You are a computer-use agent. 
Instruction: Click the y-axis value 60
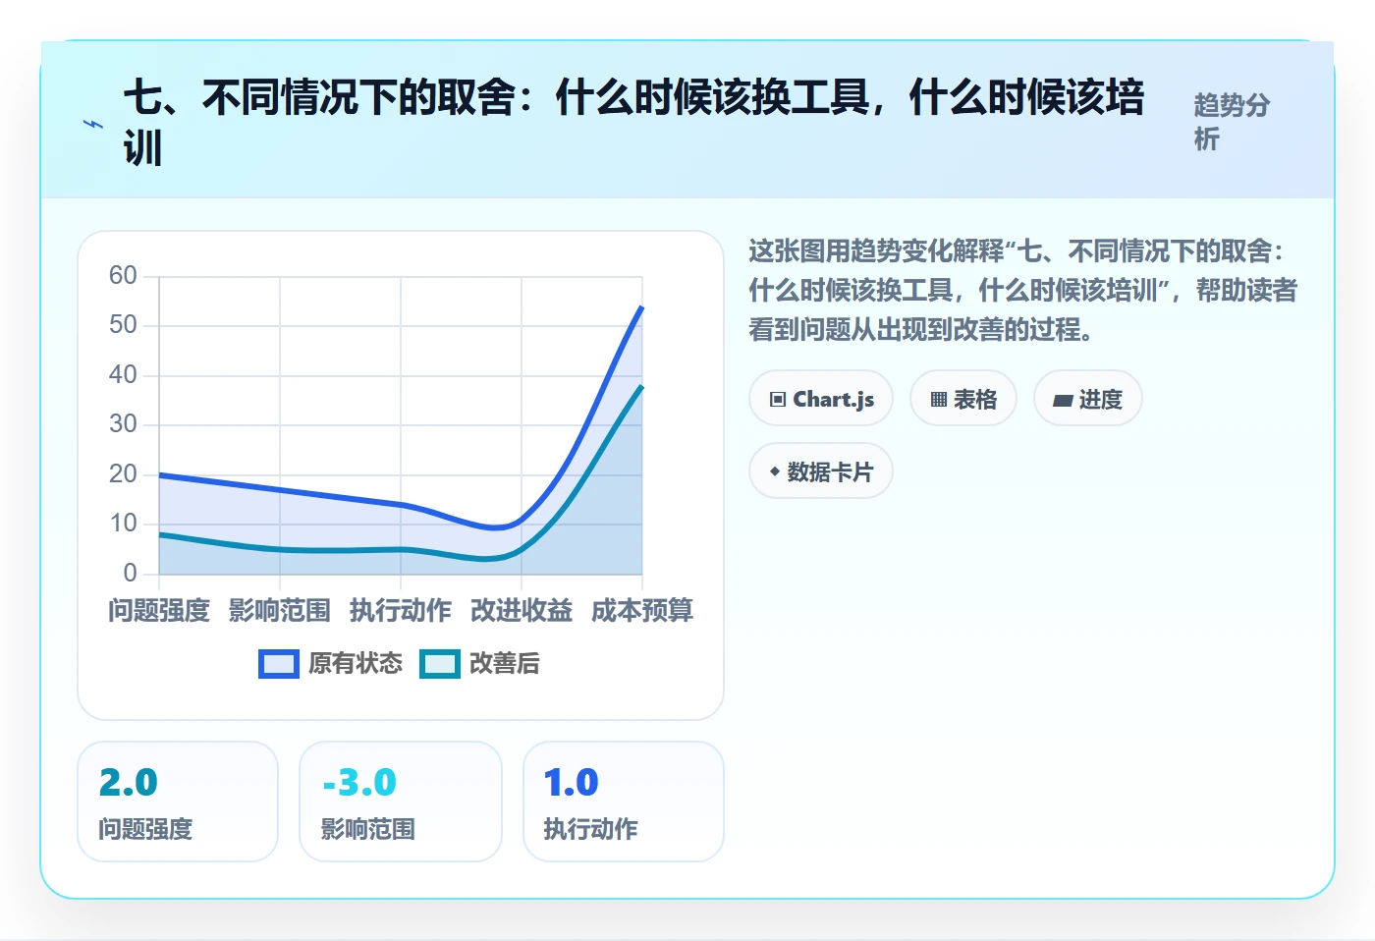[123, 275]
